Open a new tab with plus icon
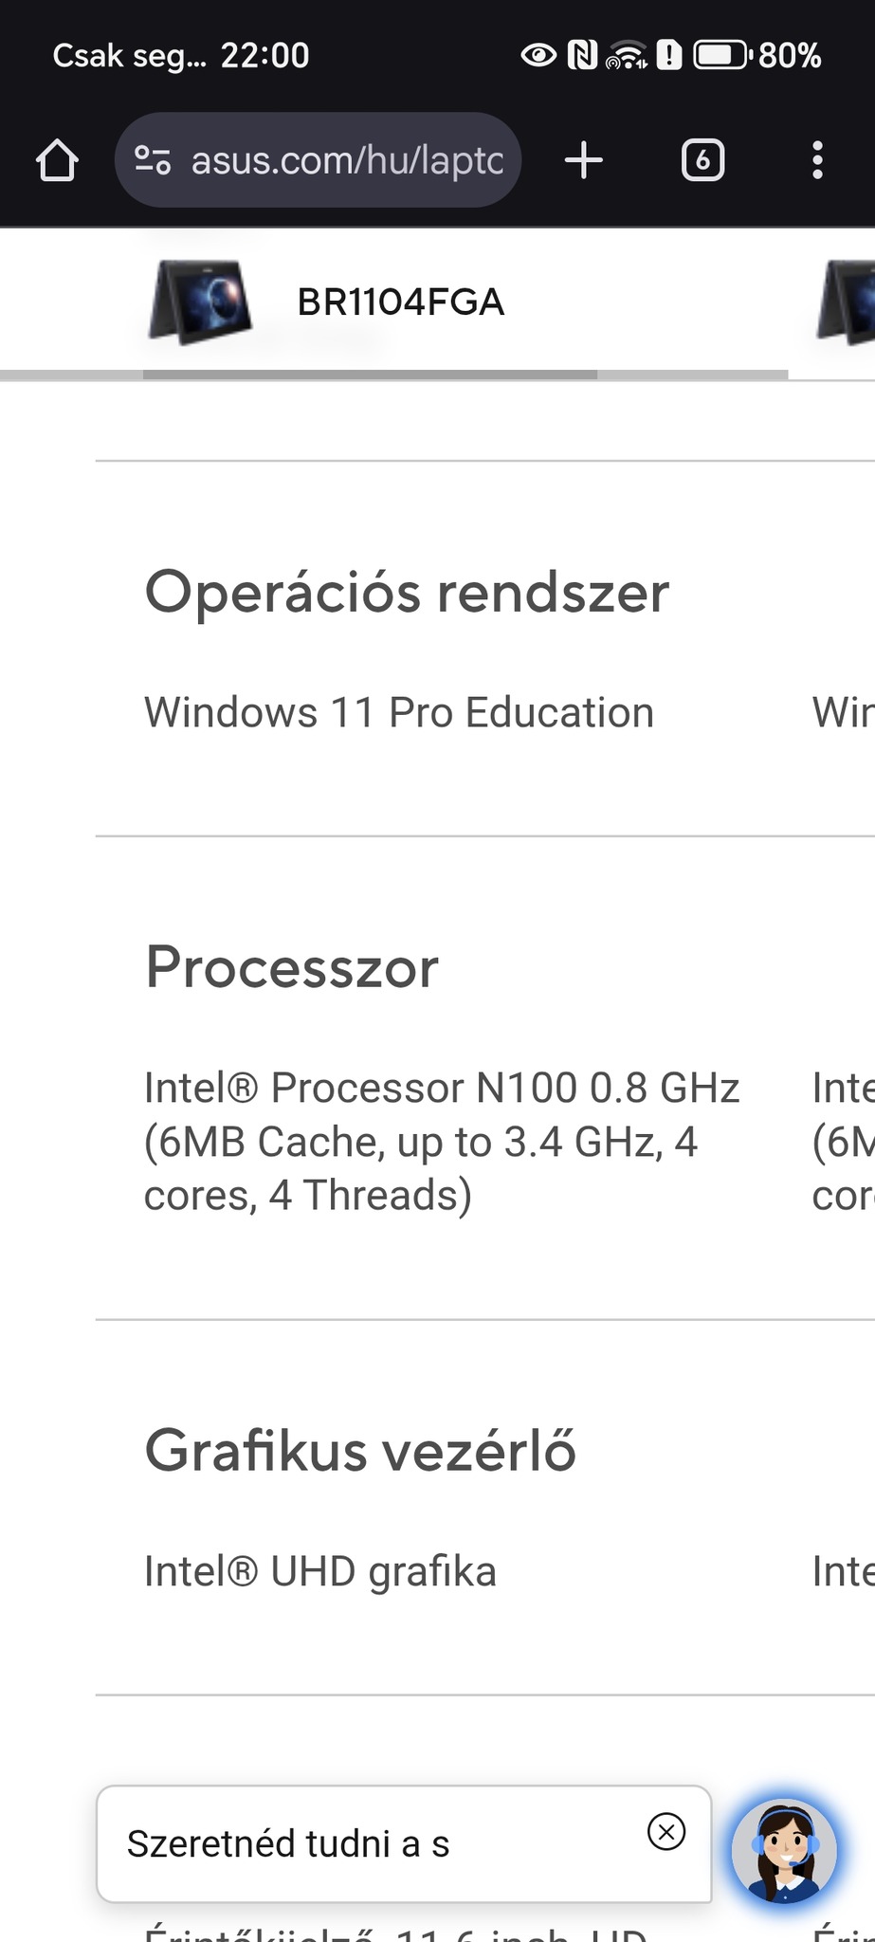The height and width of the screenshot is (1942, 875). (x=584, y=160)
